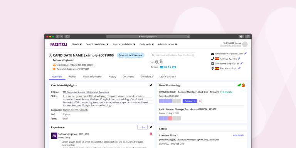Switch to the Profiles tab
296x148 pixels.
click(x=72, y=76)
